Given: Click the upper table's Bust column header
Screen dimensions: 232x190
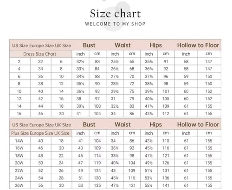Looking at the screenshot, I should tap(89, 45).
